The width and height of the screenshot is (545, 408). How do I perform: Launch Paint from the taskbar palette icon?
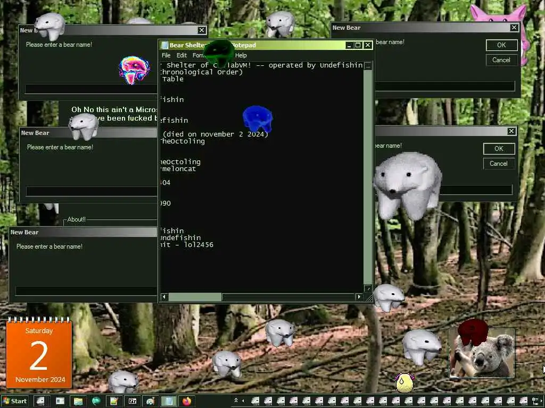coord(150,401)
